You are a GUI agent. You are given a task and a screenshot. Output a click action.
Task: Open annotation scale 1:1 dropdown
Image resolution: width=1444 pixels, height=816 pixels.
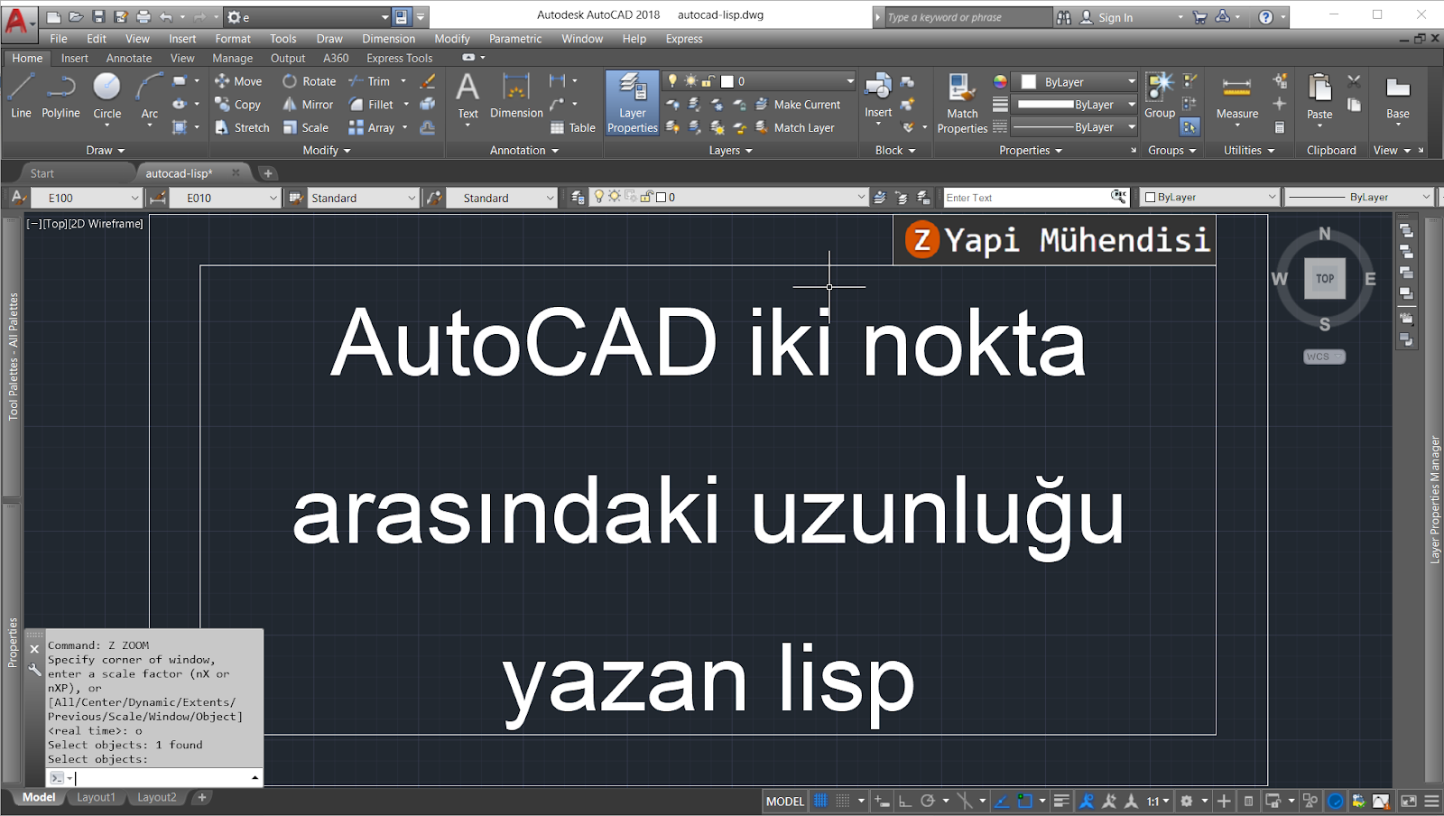1158,801
